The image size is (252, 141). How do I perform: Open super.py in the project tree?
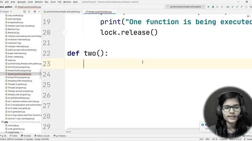coord(11,60)
